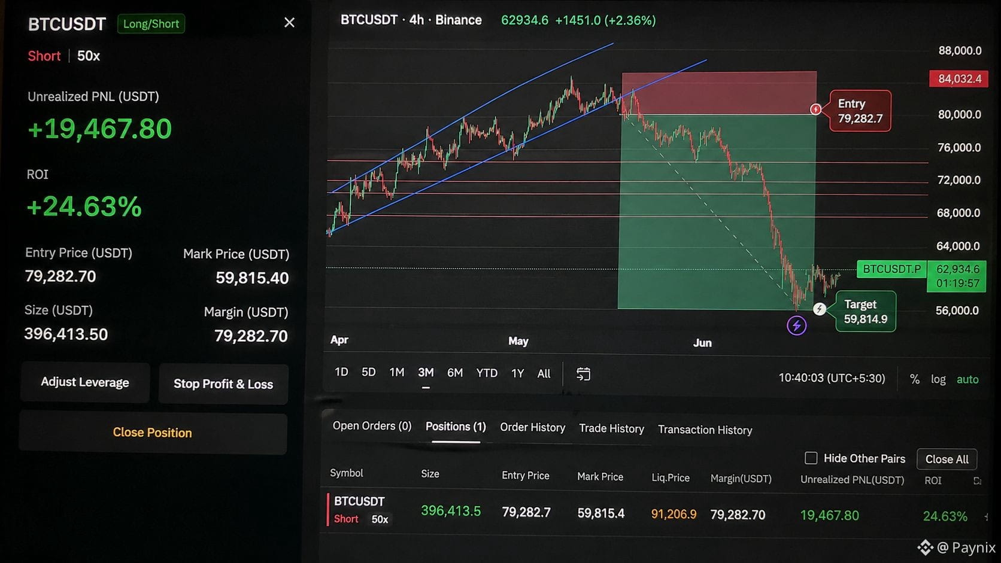Open the timezone clock selector
Image resolution: width=1001 pixels, height=563 pixels.
pyautogui.click(x=832, y=378)
